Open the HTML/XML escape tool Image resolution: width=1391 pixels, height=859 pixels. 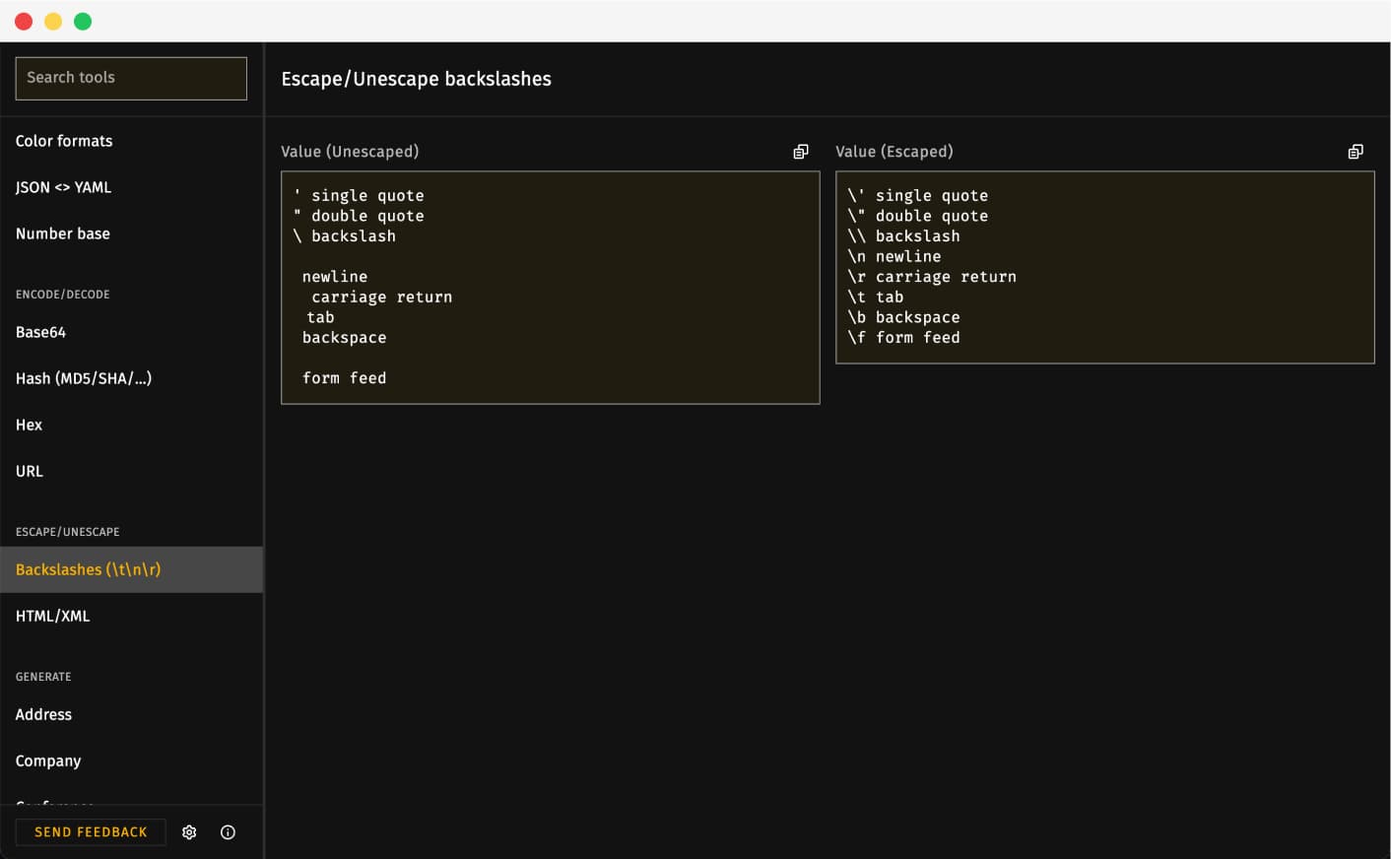[x=131, y=616]
